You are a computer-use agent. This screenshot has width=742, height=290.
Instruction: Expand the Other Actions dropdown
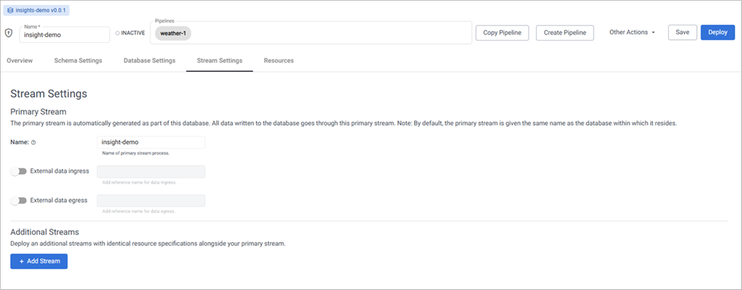point(632,32)
